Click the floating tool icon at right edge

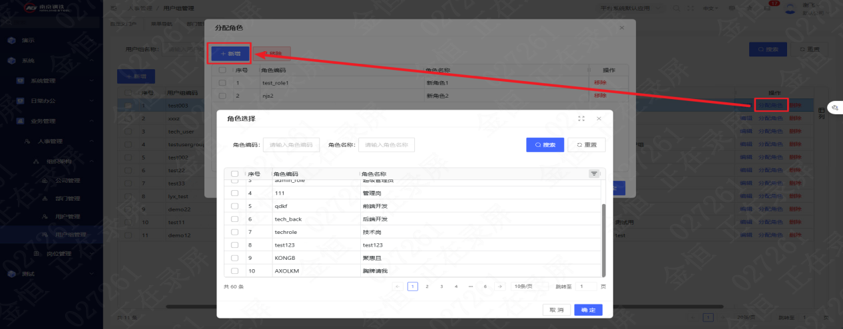[x=835, y=107]
